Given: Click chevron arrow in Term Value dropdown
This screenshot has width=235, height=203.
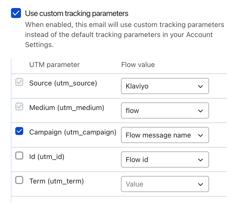Looking at the screenshot, I should tap(200, 184).
